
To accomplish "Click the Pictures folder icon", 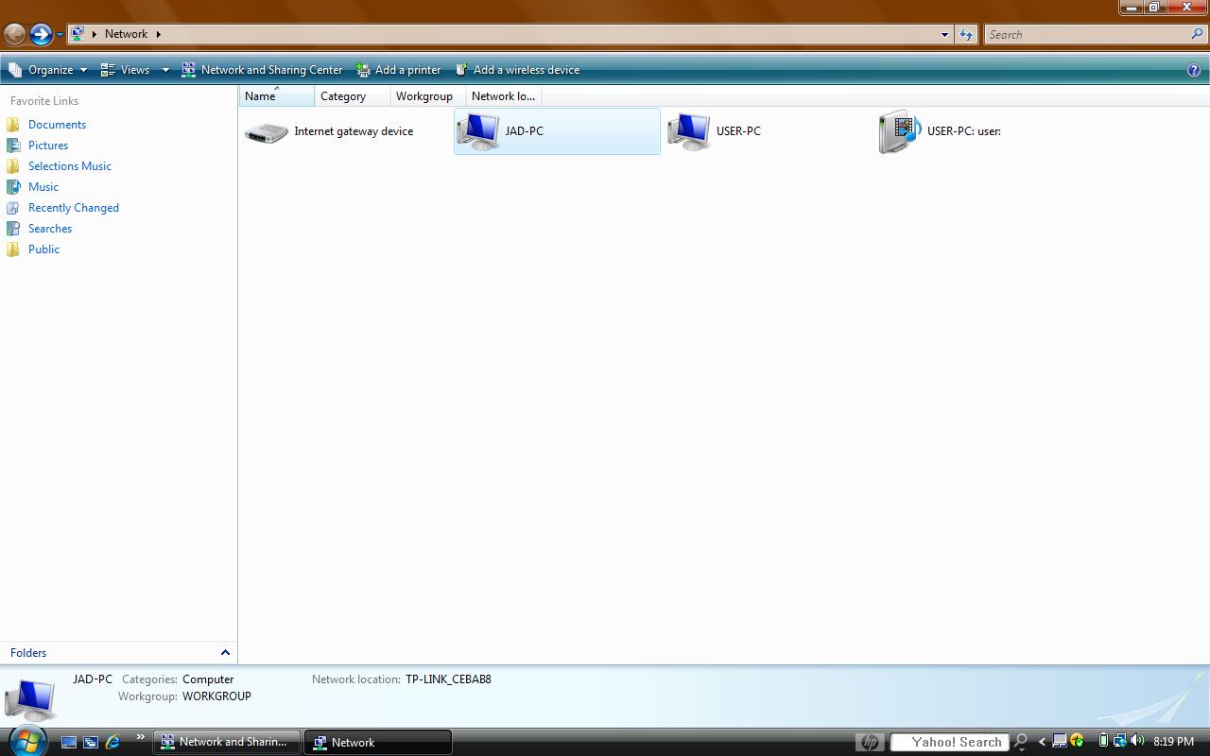I will point(13,146).
